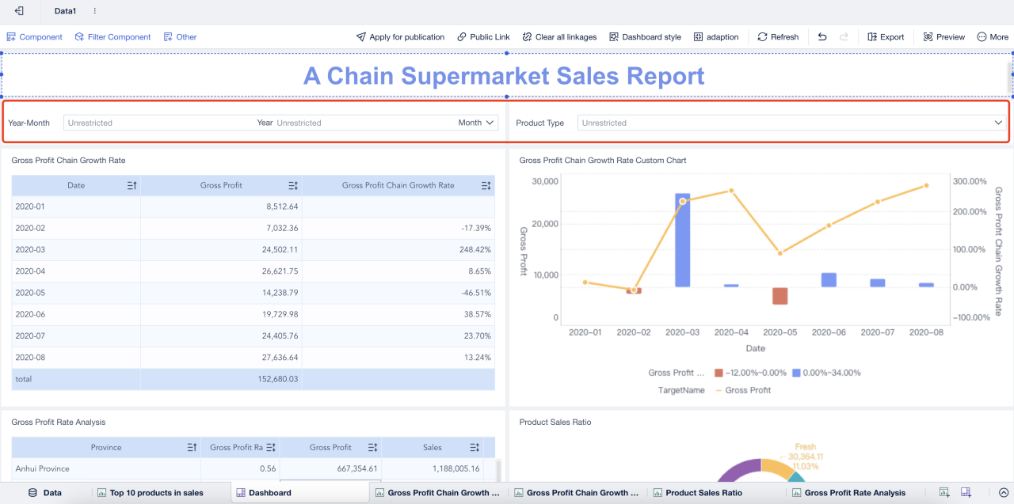The image size is (1014, 504).
Task: Open the Other components menu
Action: click(180, 37)
